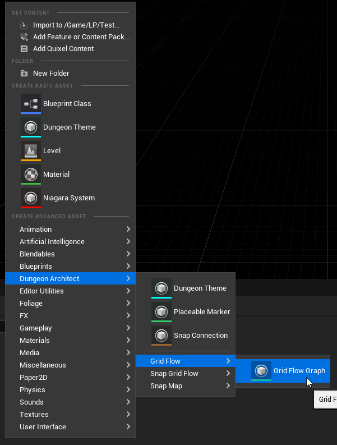This screenshot has width=337, height=445.
Task: Click the Placeable Marker icon
Action: 161,312
